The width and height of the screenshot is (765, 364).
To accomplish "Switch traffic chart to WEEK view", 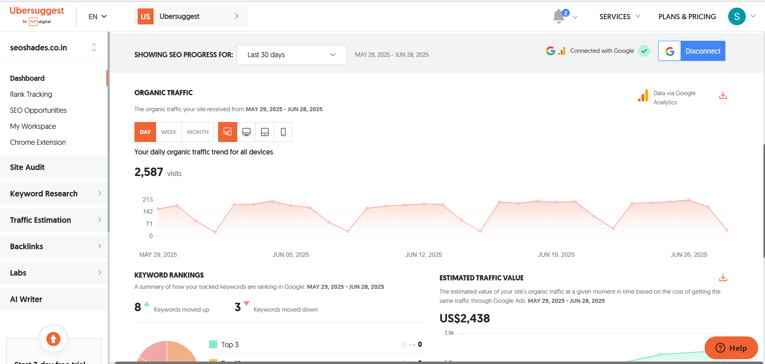I will [169, 132].
